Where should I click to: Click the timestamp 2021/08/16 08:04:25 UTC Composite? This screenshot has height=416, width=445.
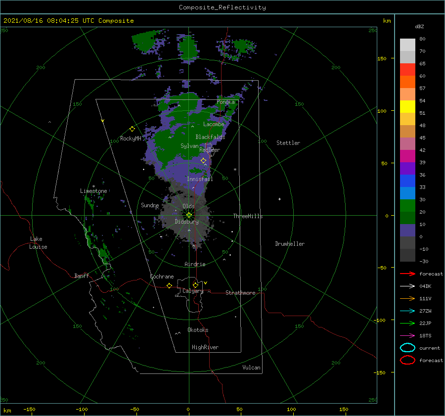click(68, 21)
